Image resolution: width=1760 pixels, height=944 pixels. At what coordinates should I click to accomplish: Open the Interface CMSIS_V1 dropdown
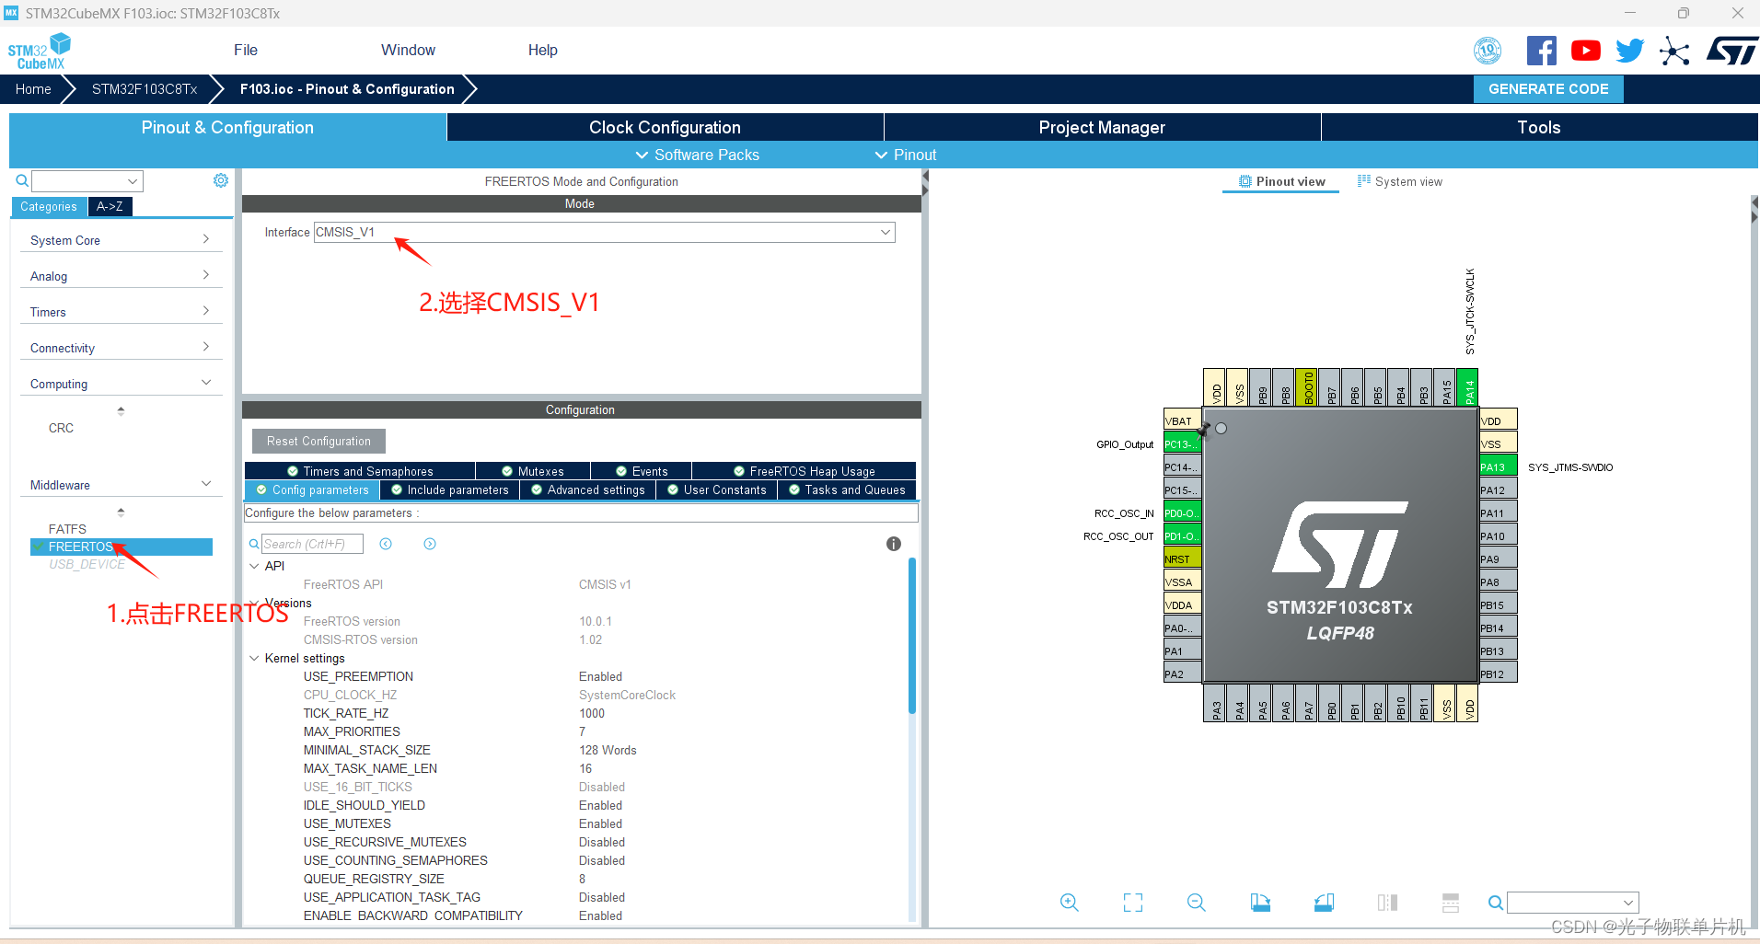tap(604, 232)
